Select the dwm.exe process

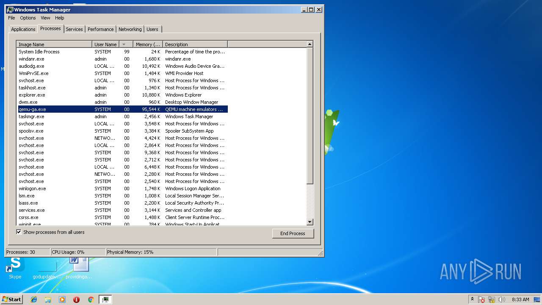(x=122, y=102)
